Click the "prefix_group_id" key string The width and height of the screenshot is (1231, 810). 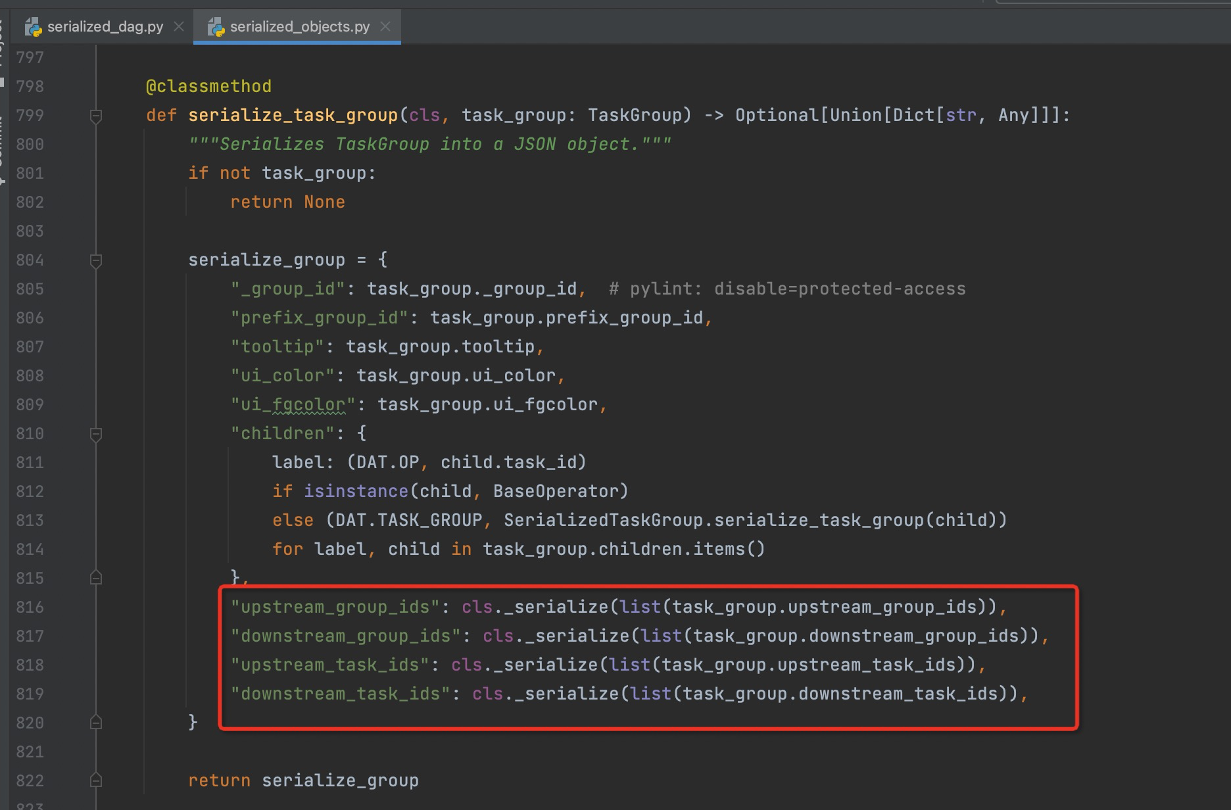click(x=319, y=318)
